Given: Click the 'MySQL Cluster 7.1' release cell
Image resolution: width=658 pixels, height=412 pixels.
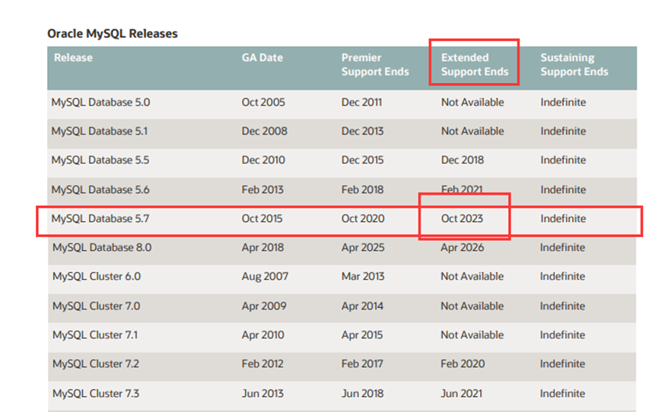Looking at the screenshot, I should [x=95, y=336].
